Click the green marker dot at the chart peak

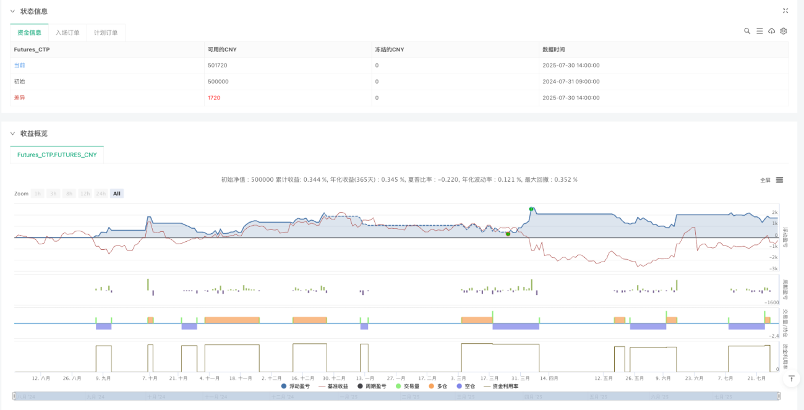click(x=531, y=209)
